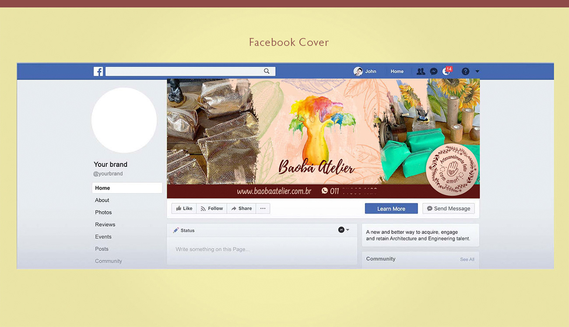Click See All in Community box

point(467,260)
